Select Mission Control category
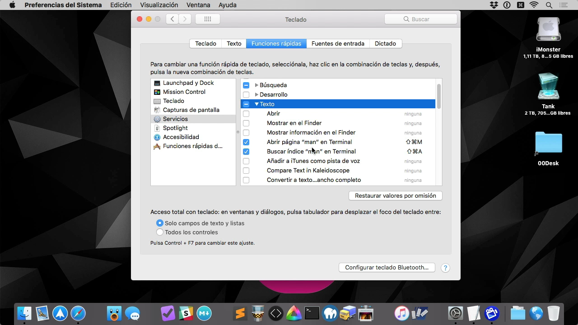The image size is (578, 325). pyautogui.click(x=193, y=92)
